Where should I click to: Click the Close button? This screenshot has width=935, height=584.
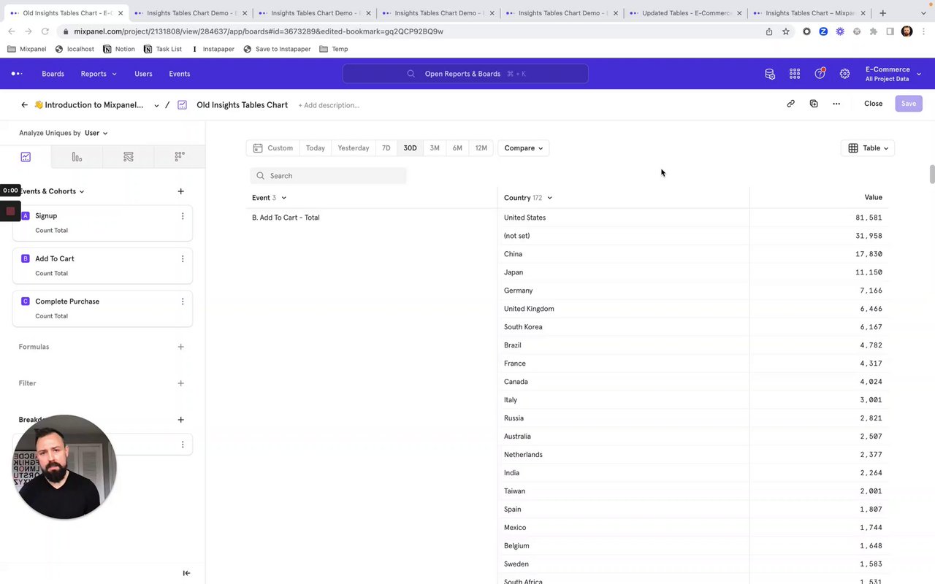pyautogui.click(x=873, y=104)
